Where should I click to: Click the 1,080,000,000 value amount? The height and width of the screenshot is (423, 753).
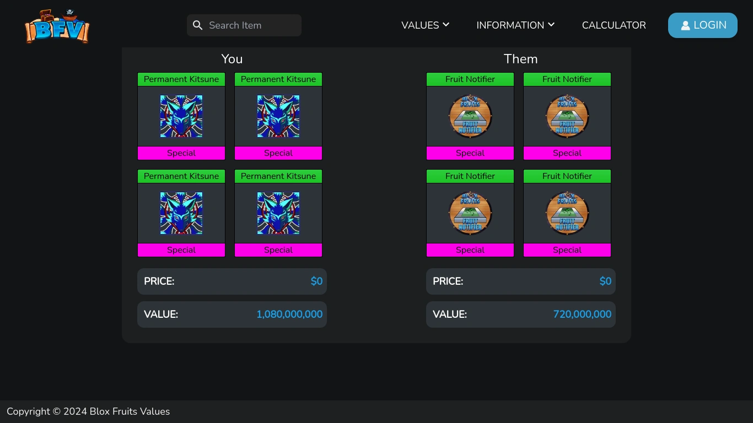pyautogui.click(x=289, y=314)
